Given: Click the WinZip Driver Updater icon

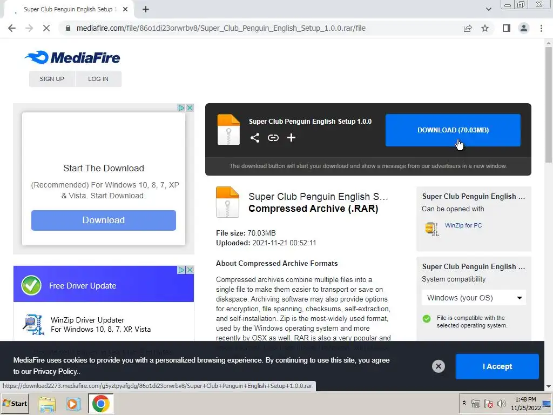Looking at the screenshot, I should click(33, 324).
